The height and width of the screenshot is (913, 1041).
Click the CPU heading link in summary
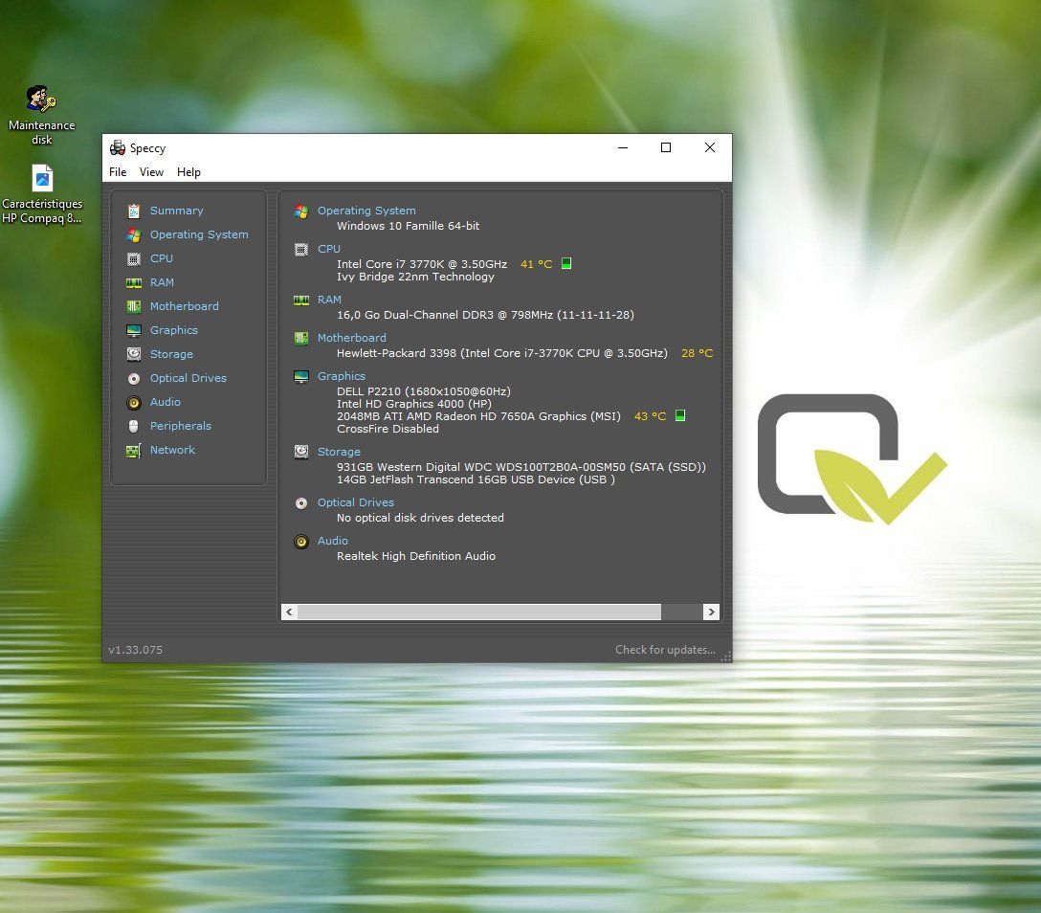[328, 249]
